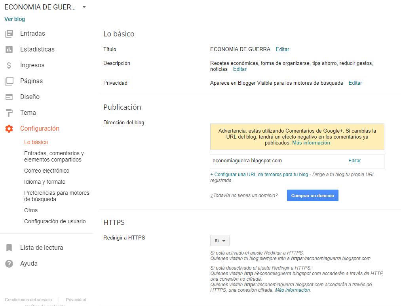Open the Lista de lectura bookmark icon
Image resolution: width=401 pixels, height=306 pixels.
pyautogui.click(x=9, y=247)
